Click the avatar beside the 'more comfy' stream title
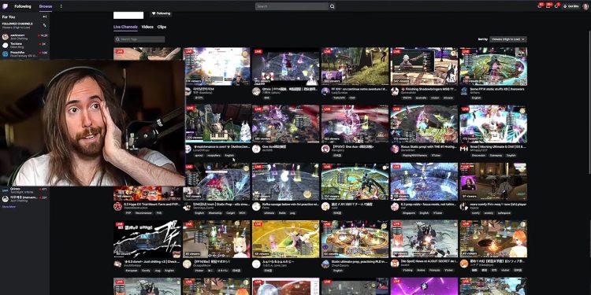591x295 pixels. [x=464, y=206]
